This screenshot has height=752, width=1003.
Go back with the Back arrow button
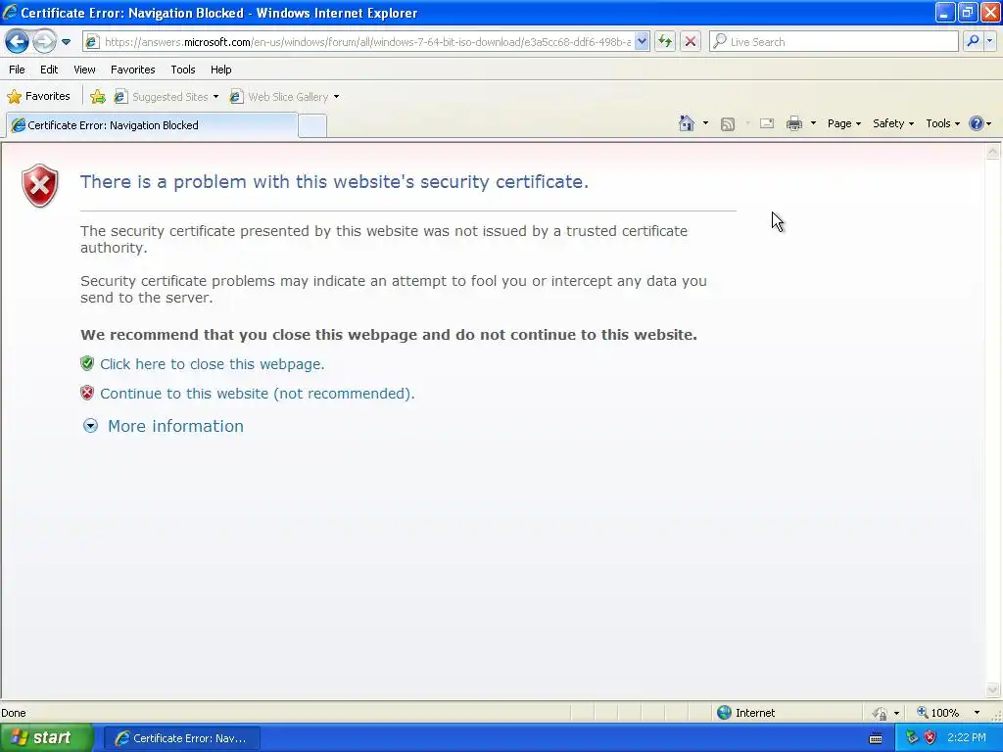click(x=17, y=42)
